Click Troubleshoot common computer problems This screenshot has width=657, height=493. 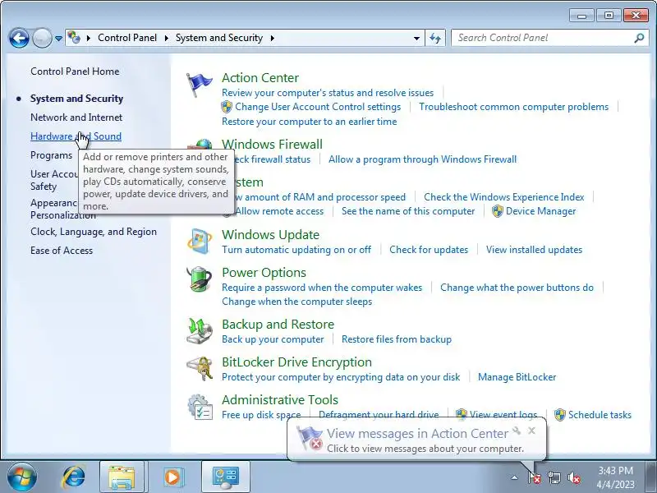pyautogui.click(x=514, y=107)
